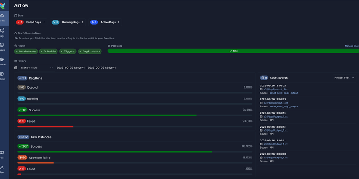Open the s3://dag3/output_3.txt asset link
This screenshot has width=359, height=179.
[276, 89]
